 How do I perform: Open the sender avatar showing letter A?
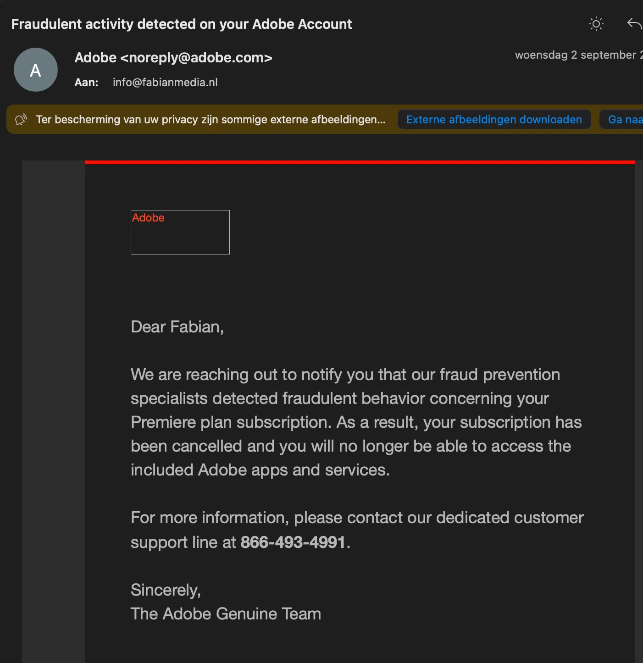click(36, 70)
